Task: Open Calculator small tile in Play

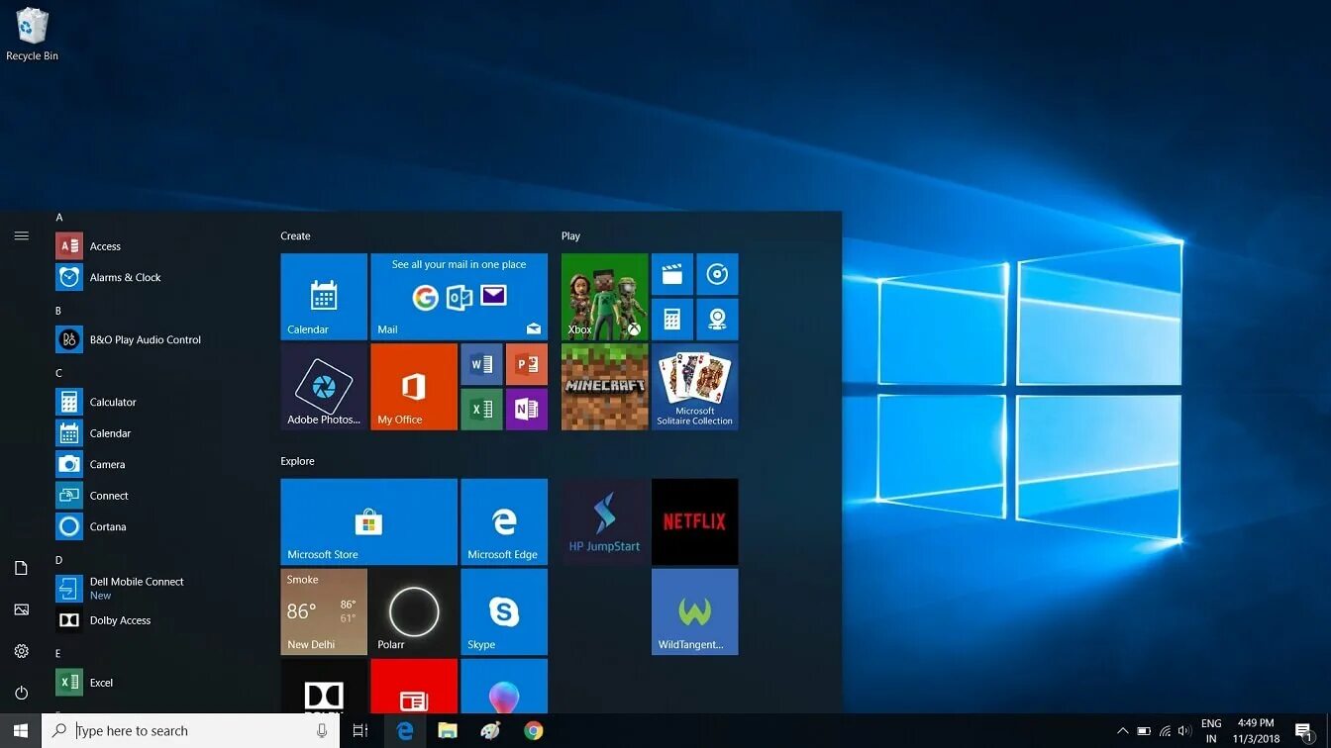Action: [672, 320]
